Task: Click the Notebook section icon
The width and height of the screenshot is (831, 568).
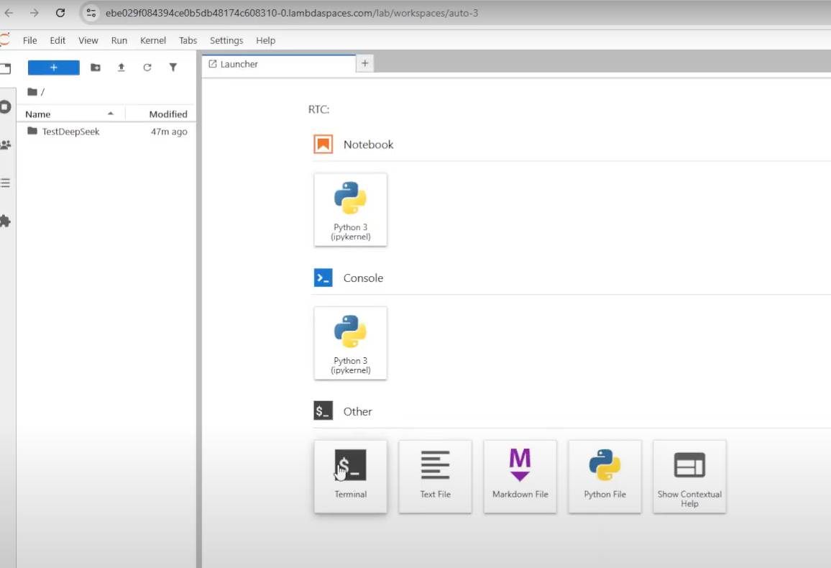Action: coord(323,144)
